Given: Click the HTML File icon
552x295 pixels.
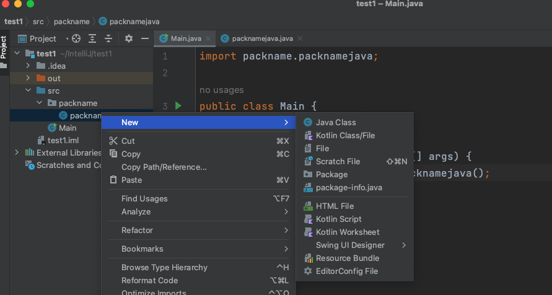Looking at the screenshot, I should [x=308, y=206].
